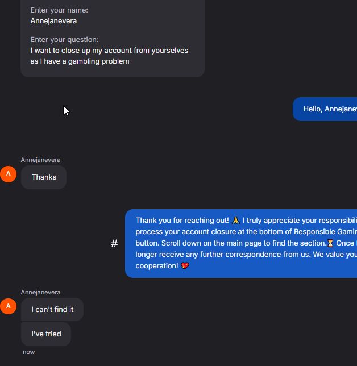Select the "I can't find it" message
The width and height of the screenshot is (357, 366).
[52, 310]
